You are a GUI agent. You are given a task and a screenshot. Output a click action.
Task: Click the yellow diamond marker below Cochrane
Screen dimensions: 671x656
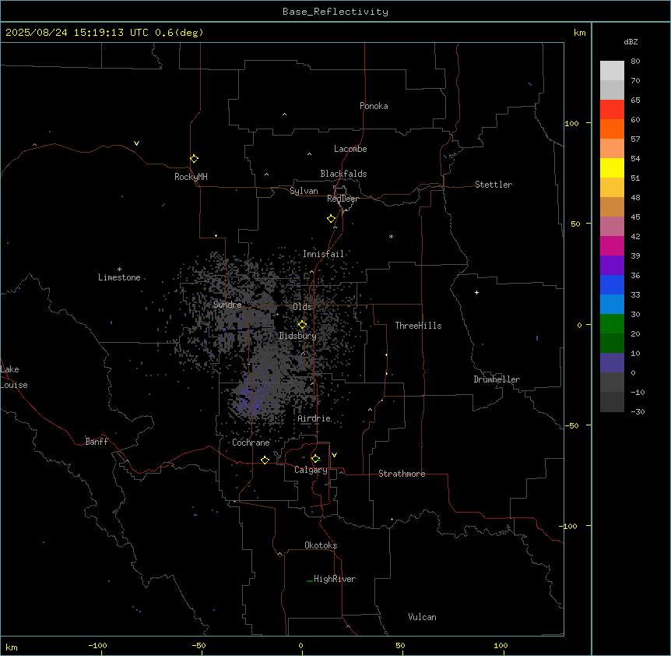(x=265, y=460)
